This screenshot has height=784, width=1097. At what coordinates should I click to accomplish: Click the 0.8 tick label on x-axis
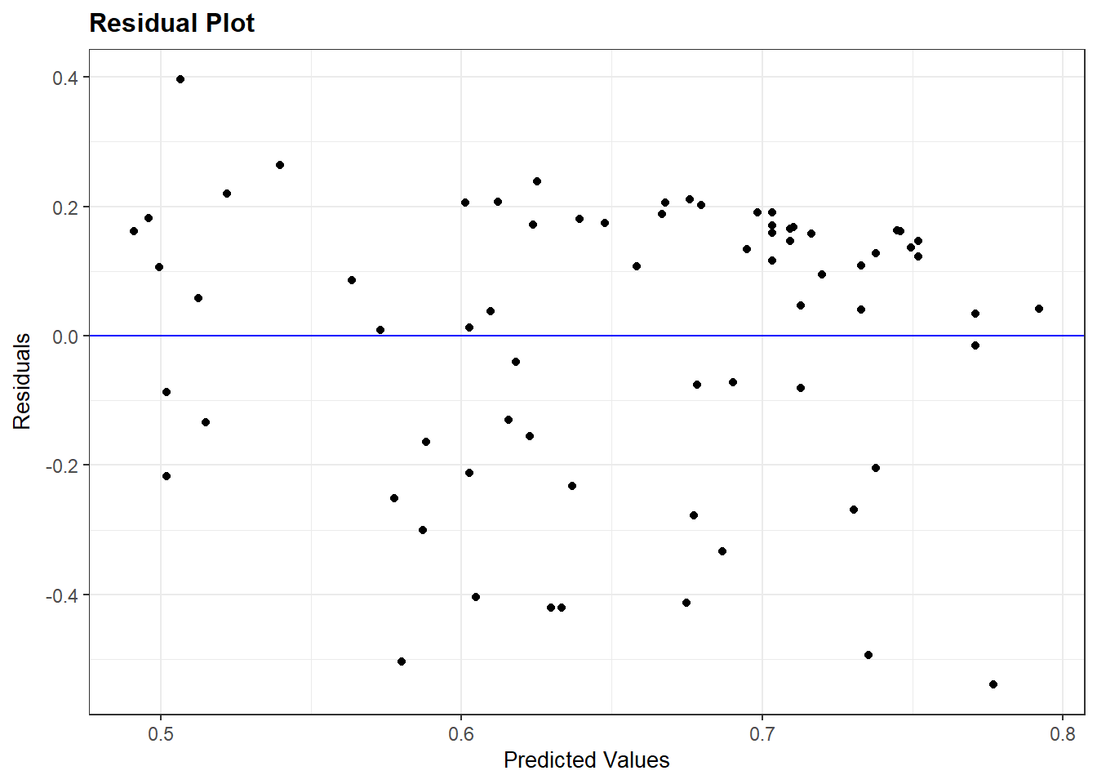(1062, 735)
